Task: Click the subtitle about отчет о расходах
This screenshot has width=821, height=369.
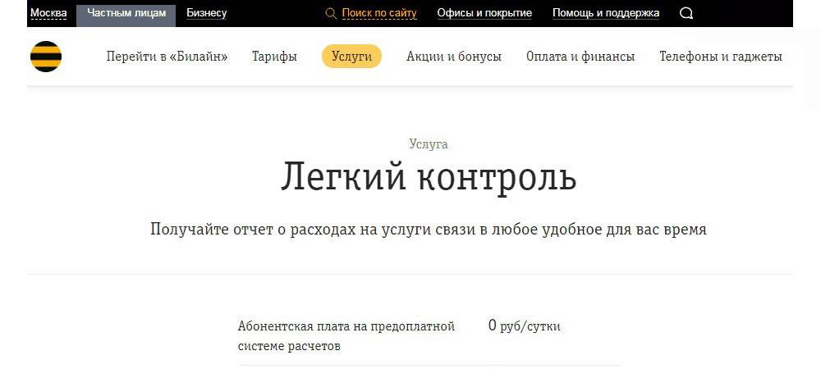Action: coord(429,230)
